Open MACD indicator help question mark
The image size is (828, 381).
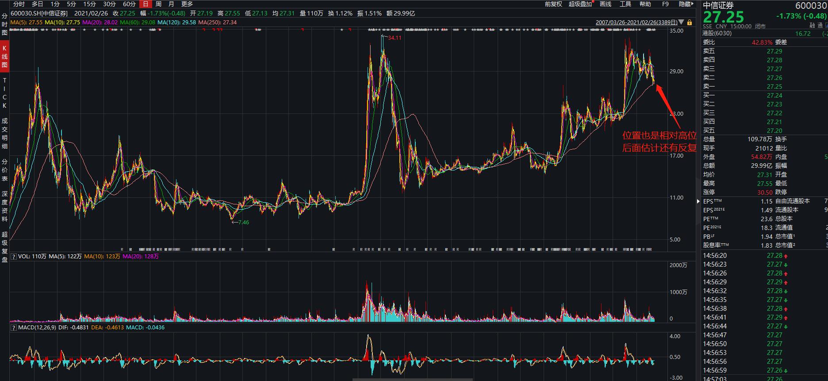point(13,328)
